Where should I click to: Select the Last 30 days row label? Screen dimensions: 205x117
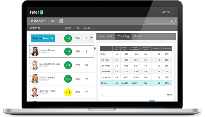[106, 66]
